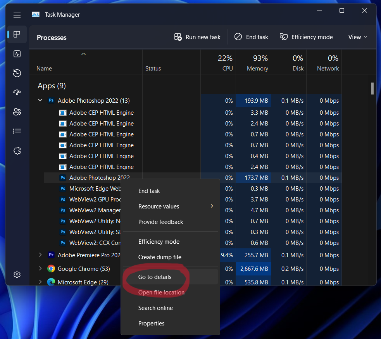This screenshot has width=381, height=339.
Task: Choose Provide feedback in context menu
Action: (170, 222)
